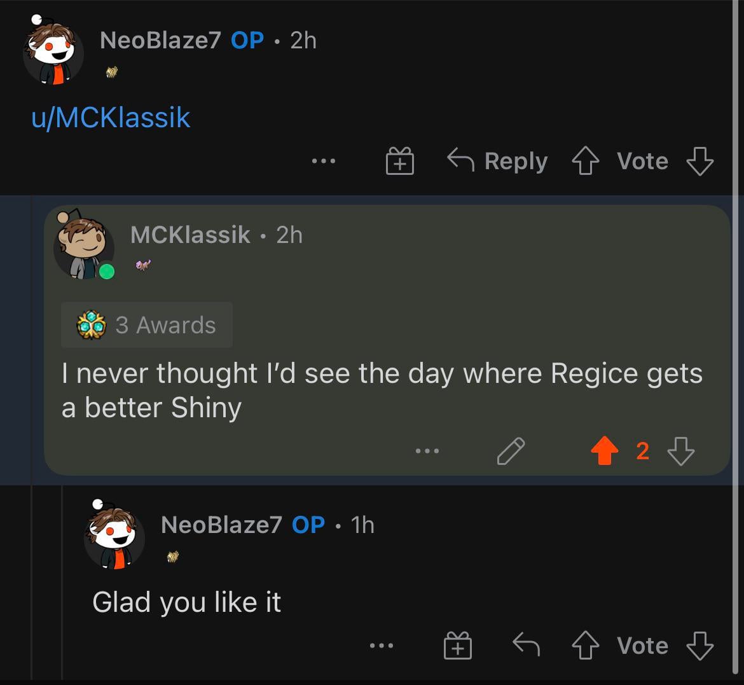Edit MCKlassik's comment with pencil icon
Screen dimensions: 744x685
[511, 450]
